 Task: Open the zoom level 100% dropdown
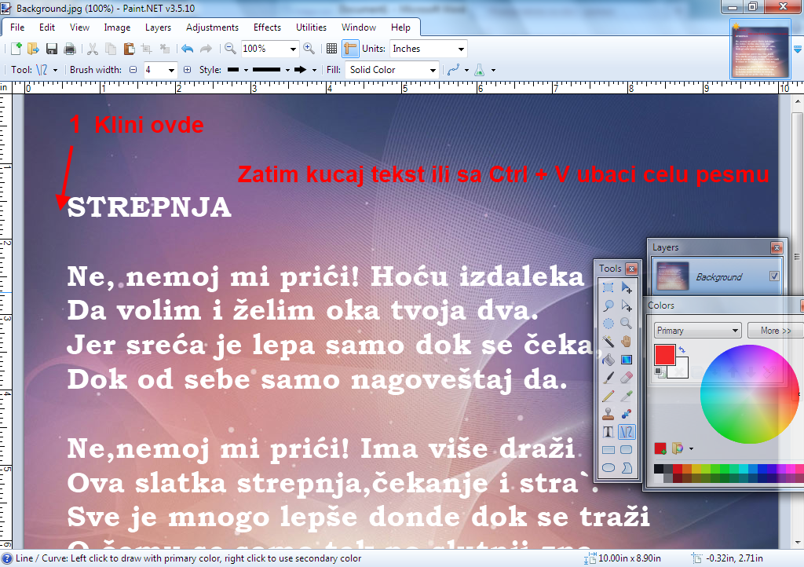click(293, 49)
